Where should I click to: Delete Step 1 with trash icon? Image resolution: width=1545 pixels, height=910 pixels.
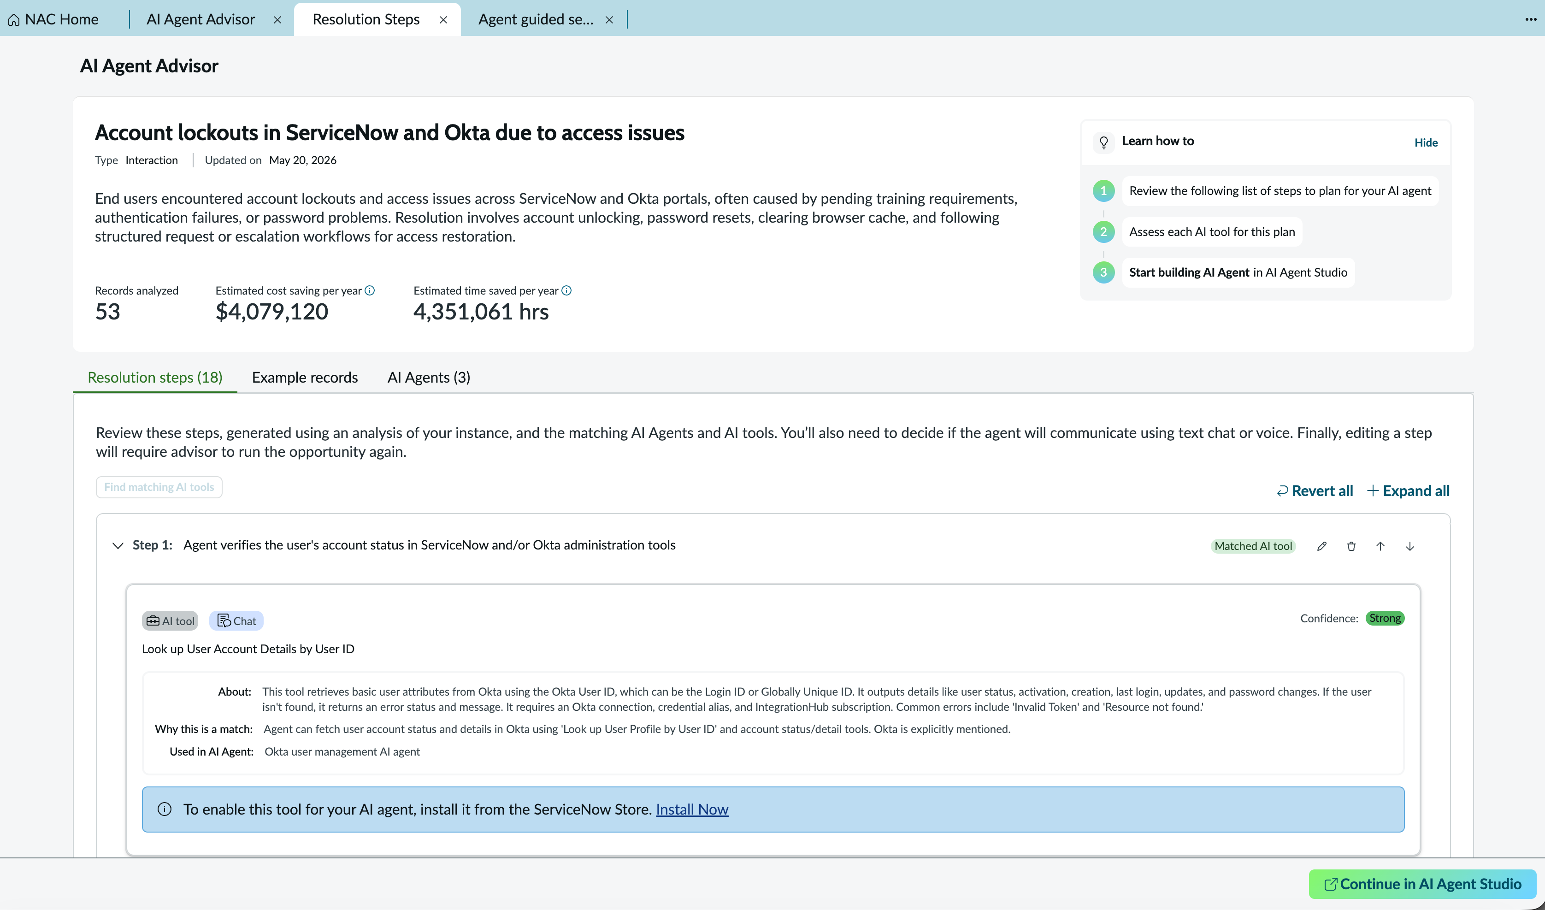(x=1351, y=546)
